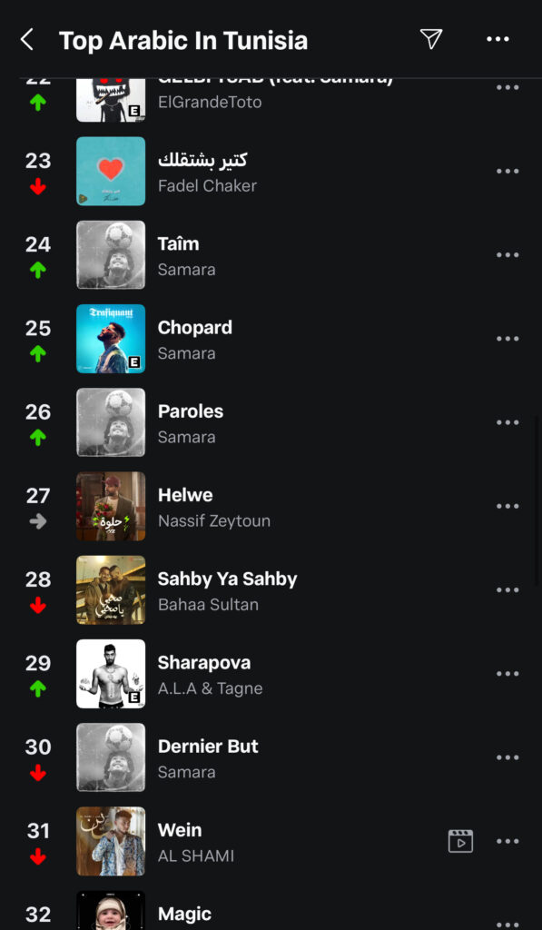Select the Sharapova album cover

coord(111,674)
